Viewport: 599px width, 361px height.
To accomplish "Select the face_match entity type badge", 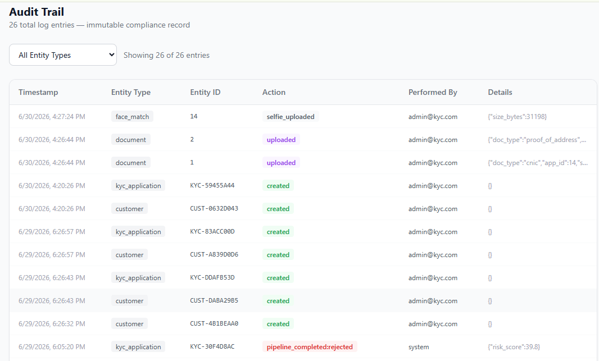I will [x=132, y=116].
